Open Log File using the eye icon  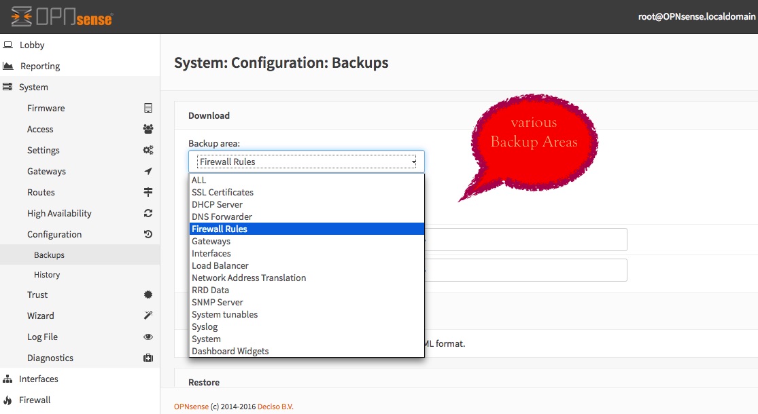tap(148, 337)
